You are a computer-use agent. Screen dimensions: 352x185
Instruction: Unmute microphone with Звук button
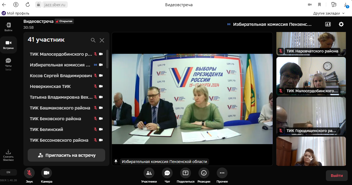[x=29, y=173]
